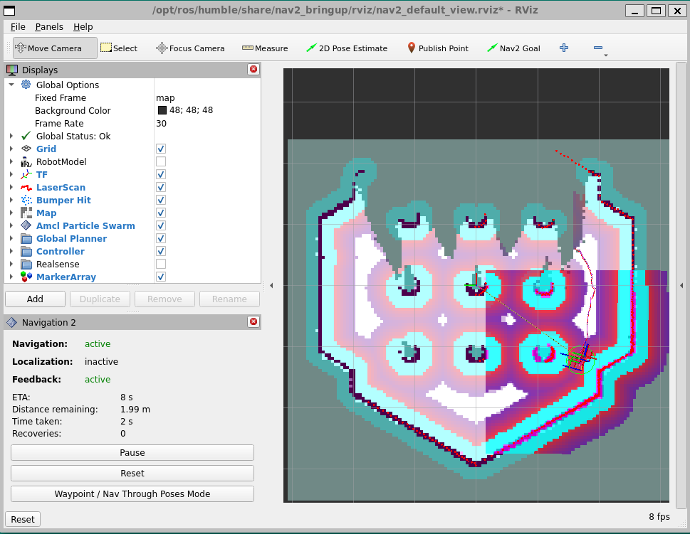Open the Panels menu

(49, 26)
